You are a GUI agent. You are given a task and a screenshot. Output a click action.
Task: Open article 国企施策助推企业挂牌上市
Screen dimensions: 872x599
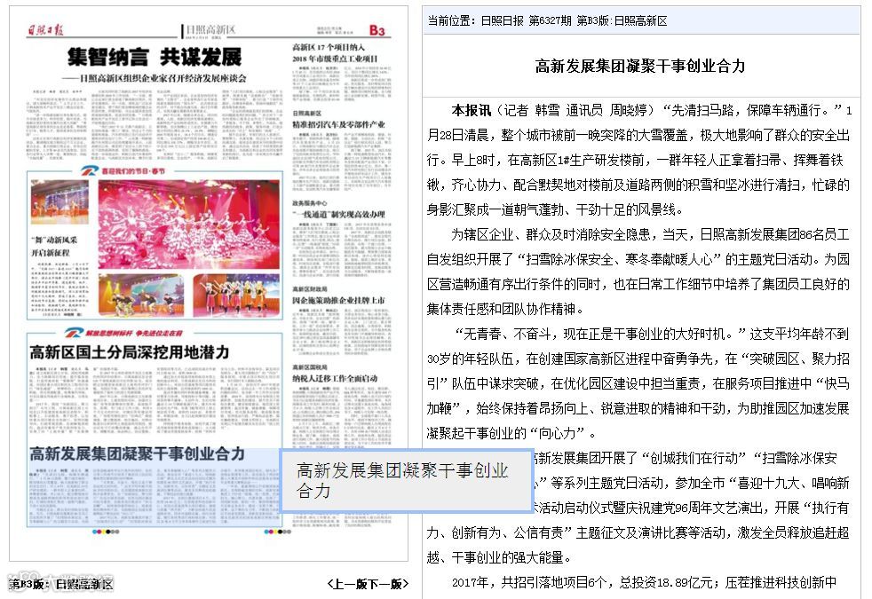(338, 301)
